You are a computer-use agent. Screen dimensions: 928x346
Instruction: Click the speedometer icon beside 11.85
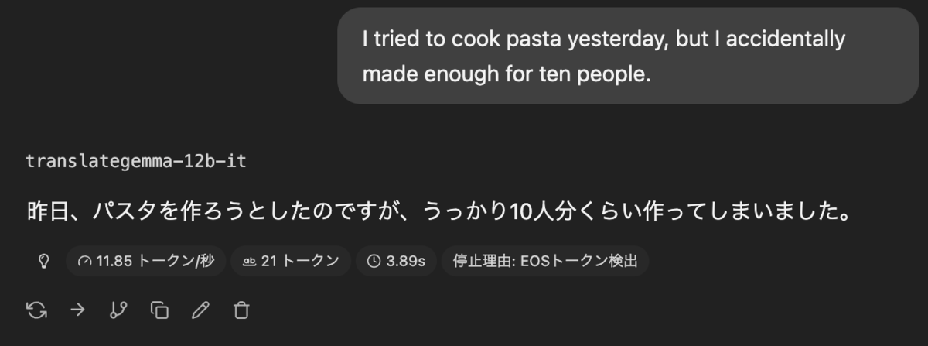pyautogui.click(x=84, y=262)
